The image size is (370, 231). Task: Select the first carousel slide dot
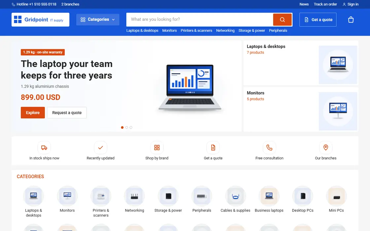pos(122,127)
